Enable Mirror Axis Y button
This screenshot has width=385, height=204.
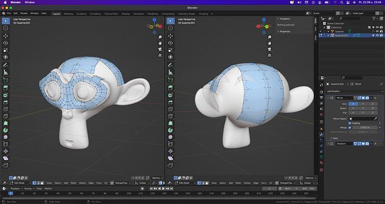click(x=363, y=104)
